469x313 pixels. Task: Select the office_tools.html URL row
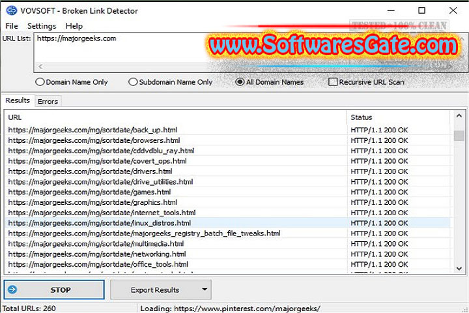(227, 265)
